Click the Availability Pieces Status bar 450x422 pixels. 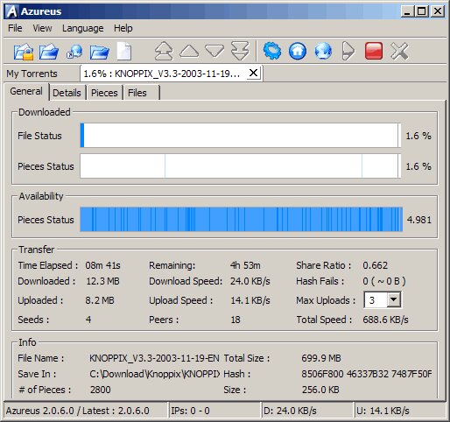(242, 220)
